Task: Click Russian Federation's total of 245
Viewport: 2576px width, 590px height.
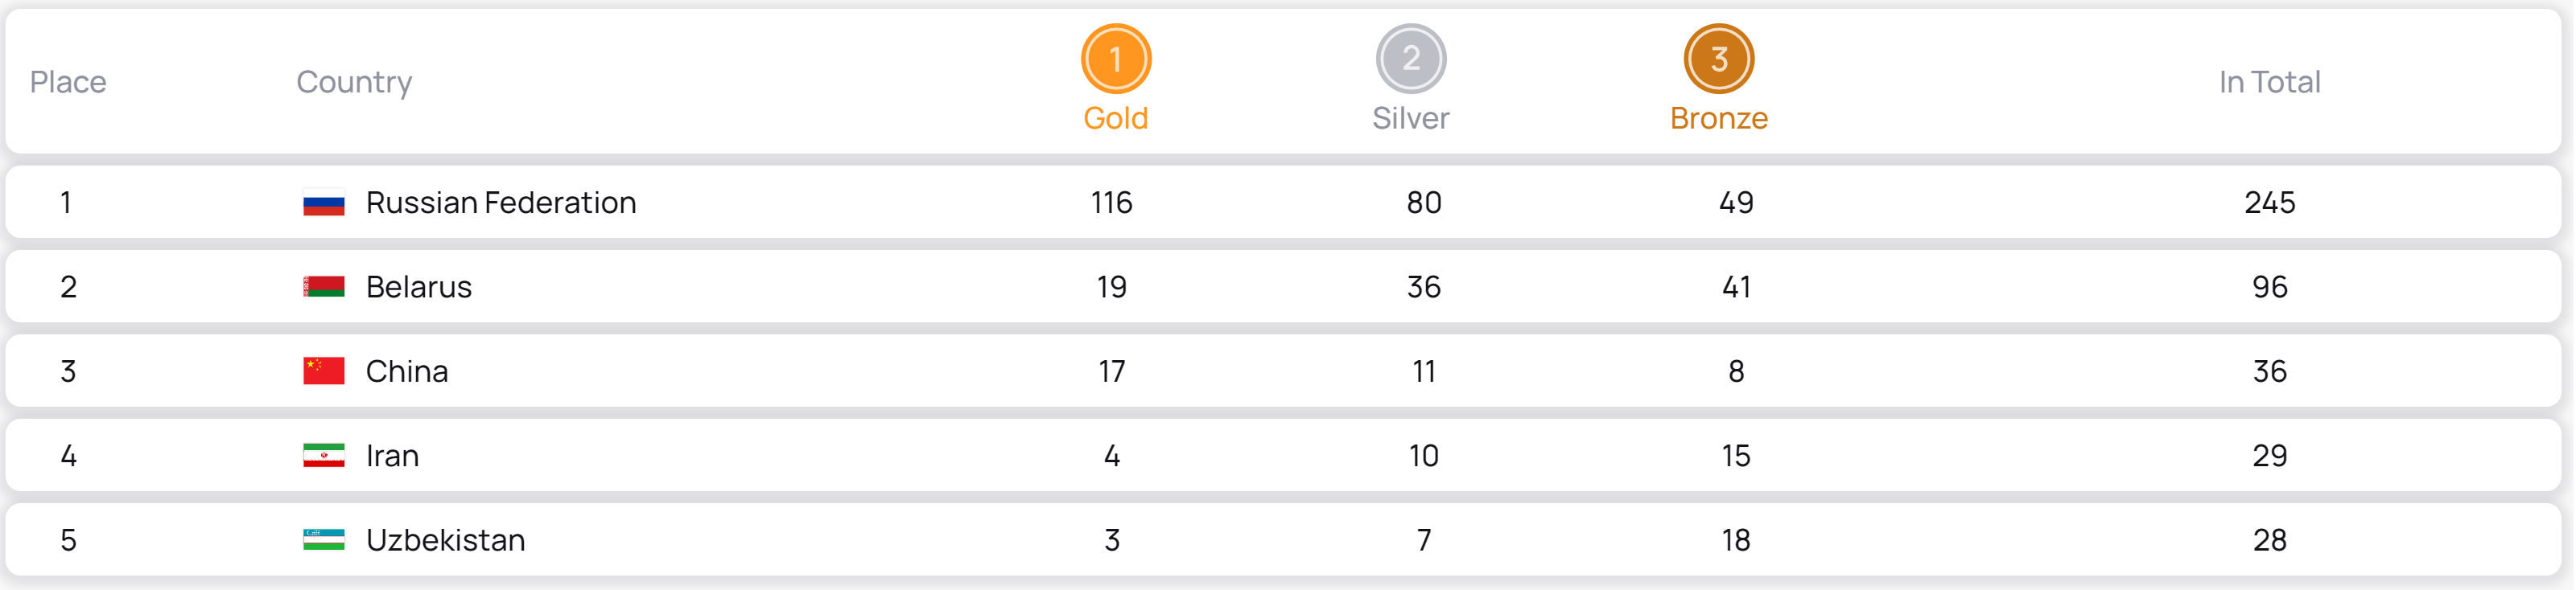Action: pos(2269,203)
